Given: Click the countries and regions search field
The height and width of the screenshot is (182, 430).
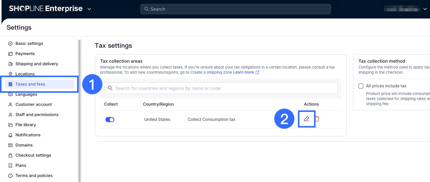Looking at the screenshot, I should pyautogui.click(x=221, y=88).
